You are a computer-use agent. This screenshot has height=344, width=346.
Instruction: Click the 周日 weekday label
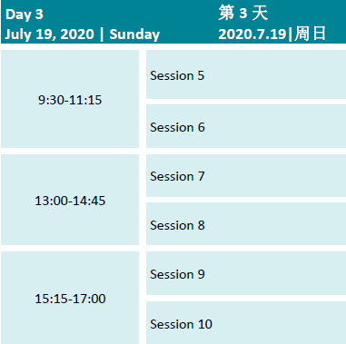pyautogui.click(x=310, y=34)
